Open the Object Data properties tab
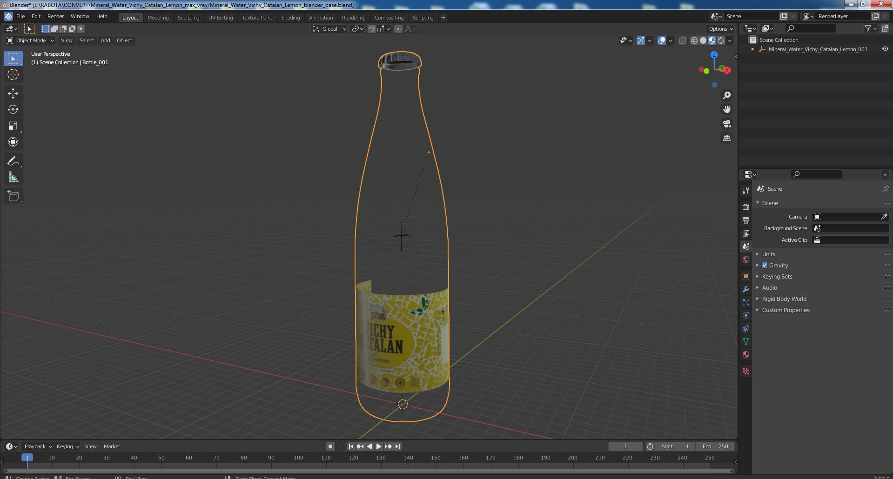This screenshot has width=893, height=479. click(x=746, y=341)
